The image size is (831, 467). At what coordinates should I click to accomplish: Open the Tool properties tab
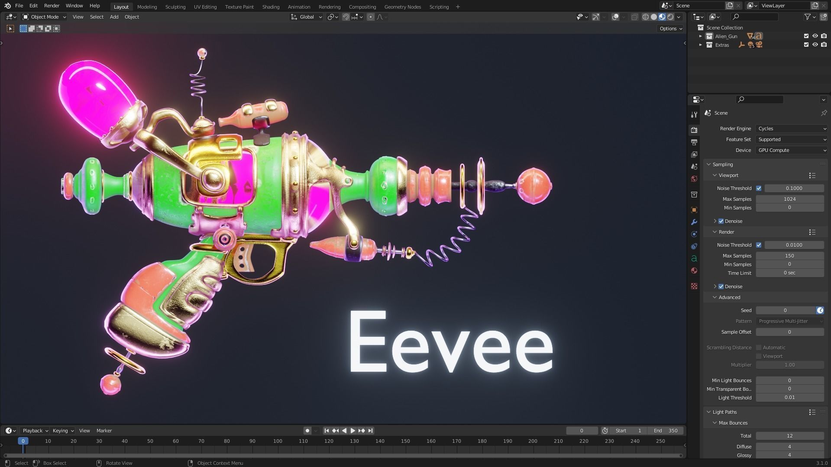[694, 115]
